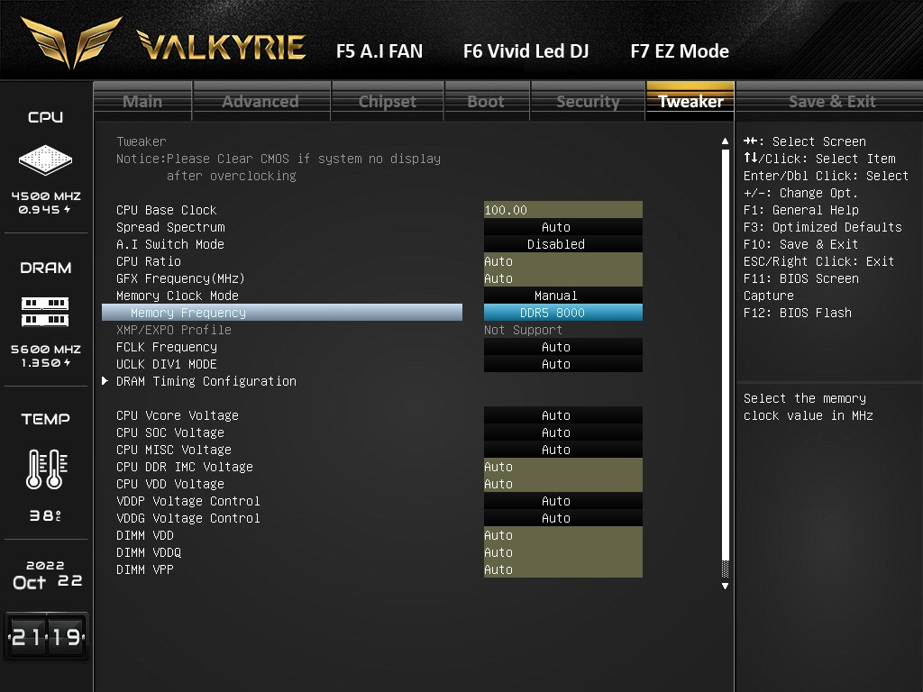Open F5 A.I FAN settings
The image size is (923, 692).
[379, 51]
